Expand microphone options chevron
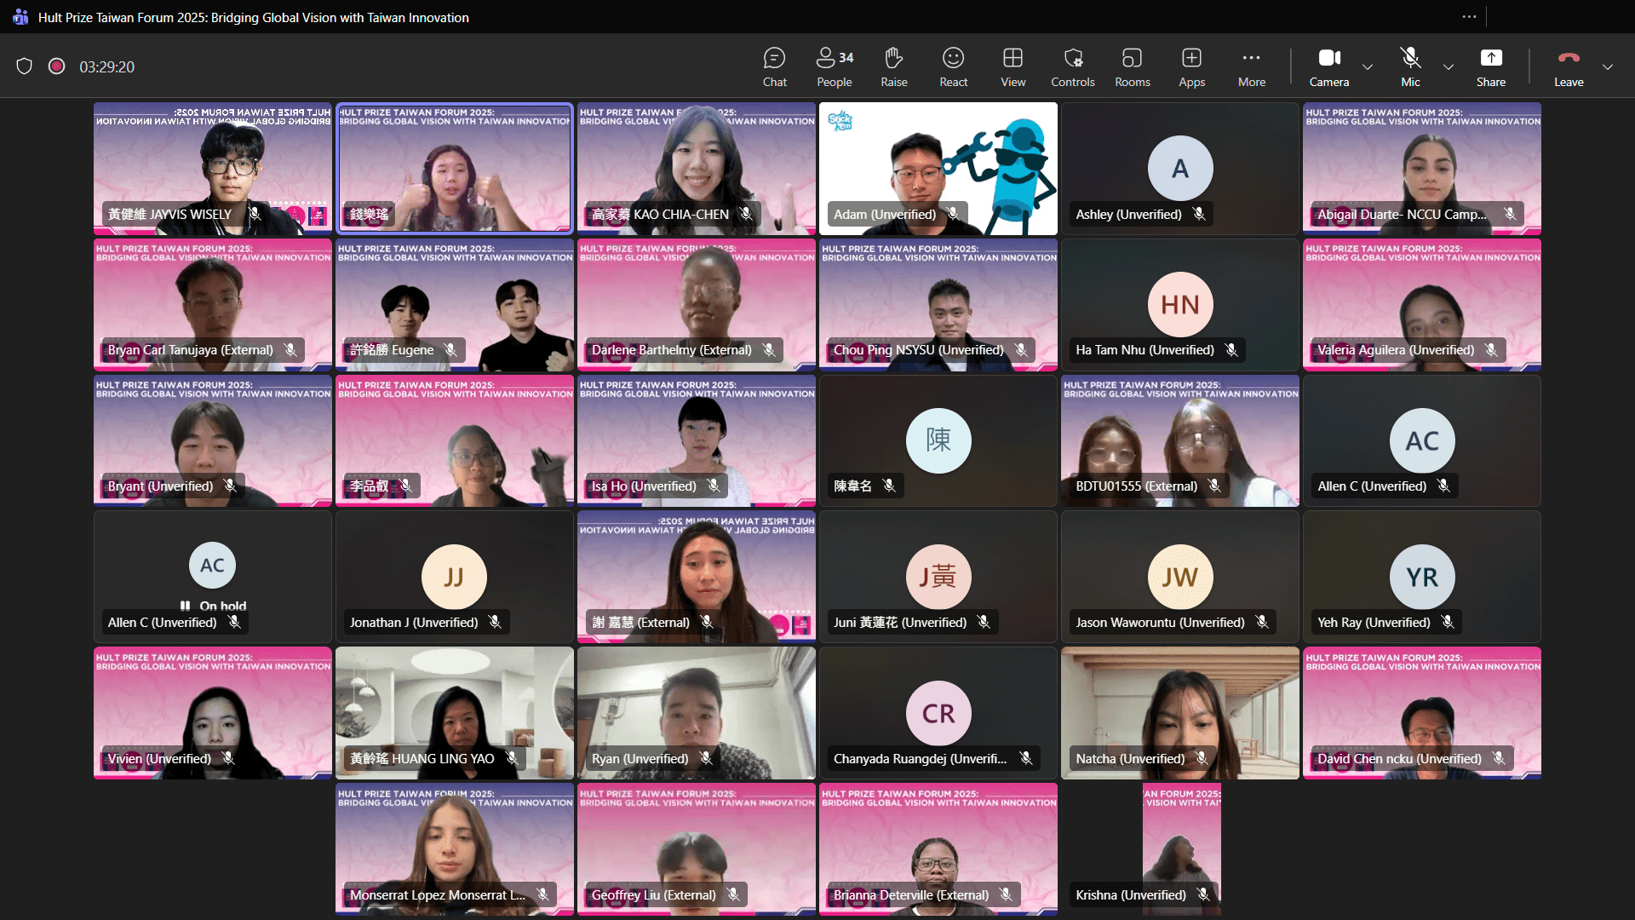 1449,67
